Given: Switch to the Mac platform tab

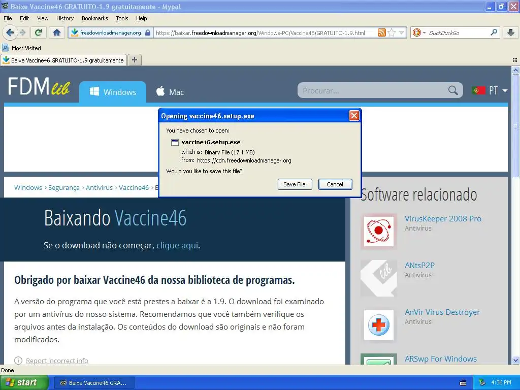Looking at the screenshot, I should 170,92.
